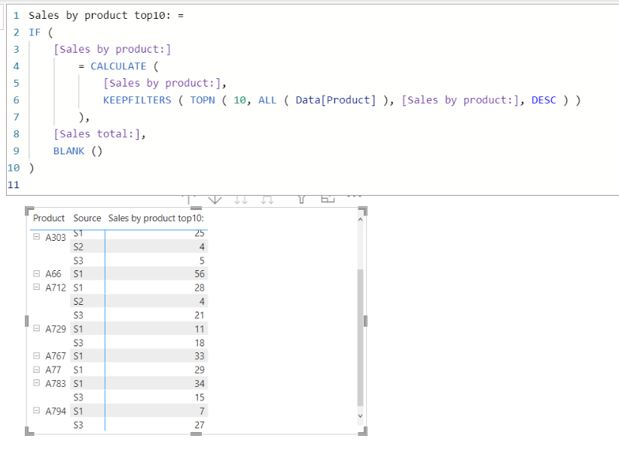Collapse the A729 product row
The width and height of the screenshot is (619, 475).
tap(36, 328)
